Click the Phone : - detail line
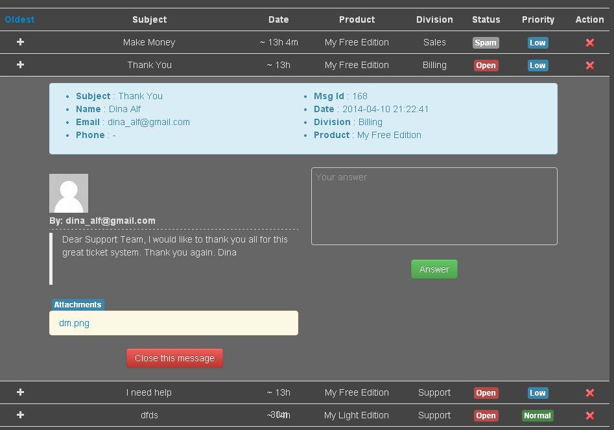The height and width of the screenshot is (430, 614). [95, 135]
